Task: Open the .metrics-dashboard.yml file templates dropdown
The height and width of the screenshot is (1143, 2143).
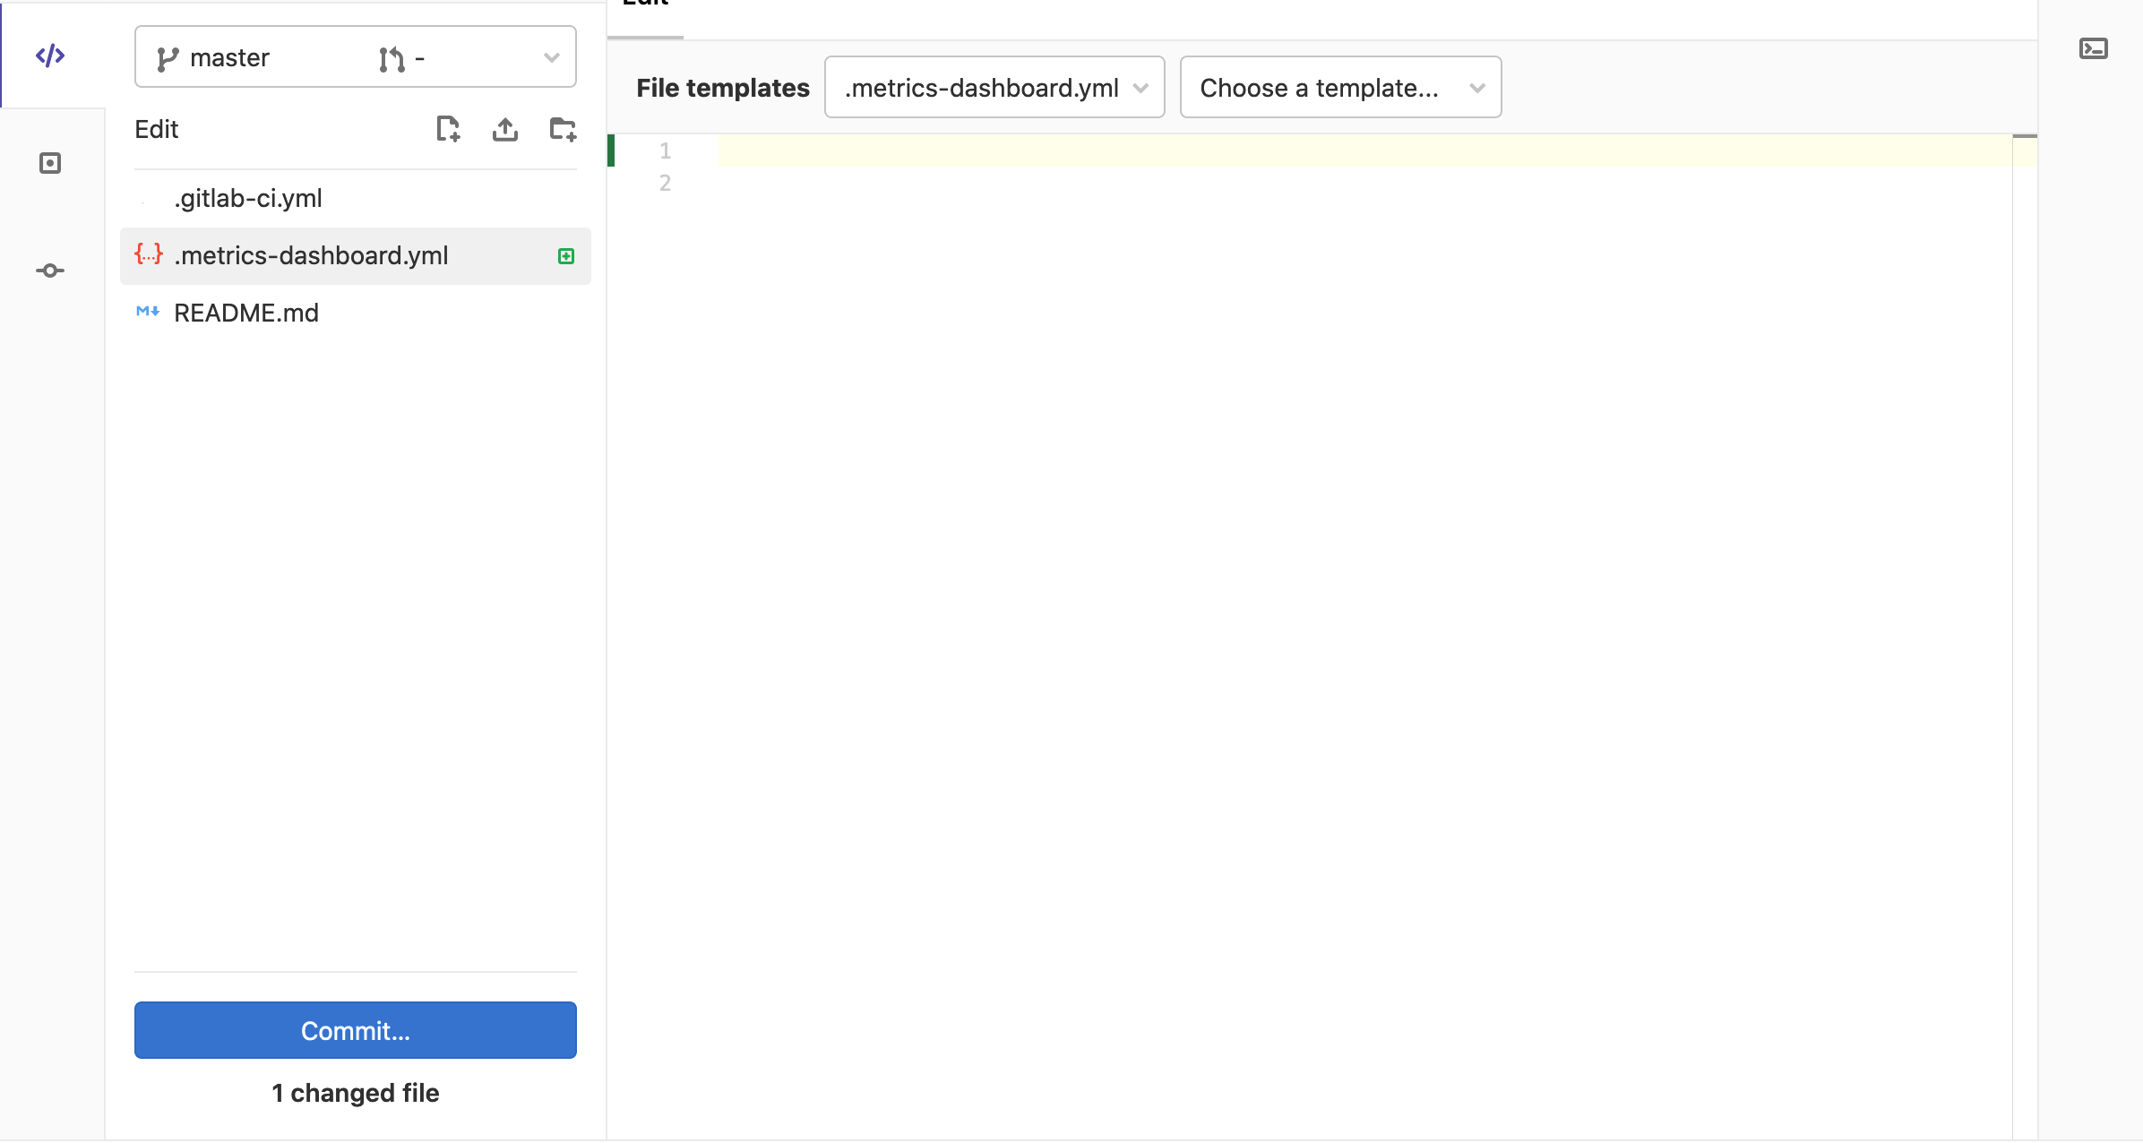Action: (x=994, y=87)
